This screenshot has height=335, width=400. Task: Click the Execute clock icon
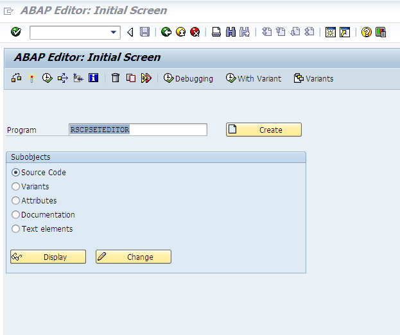click(48, 78)
